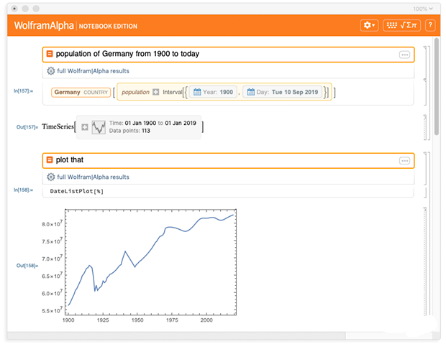Viewport: 446px width, 344px height.
Task: Click calendar icon in Year: 1900 box
Action: coord(197,92)
